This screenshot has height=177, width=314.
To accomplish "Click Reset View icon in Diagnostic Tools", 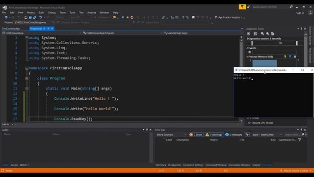I will (273, 34).
